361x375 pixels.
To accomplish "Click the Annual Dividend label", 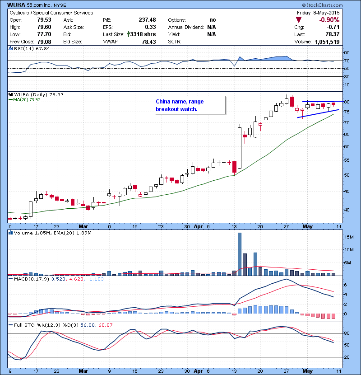I will tap(186, 27).
